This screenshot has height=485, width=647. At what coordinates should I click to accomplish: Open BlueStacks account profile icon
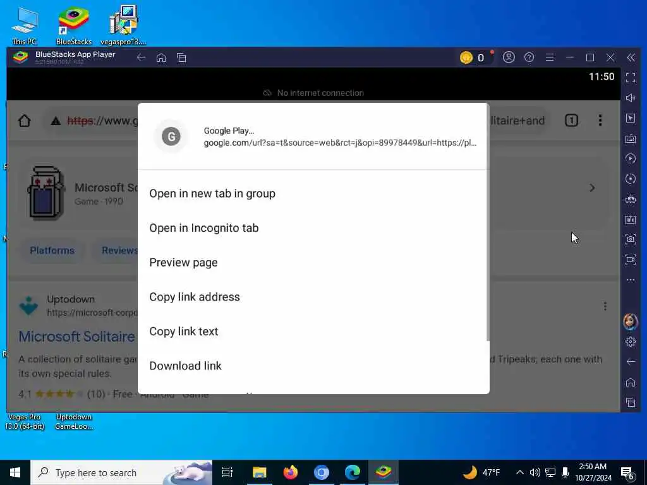click(509, 57)
